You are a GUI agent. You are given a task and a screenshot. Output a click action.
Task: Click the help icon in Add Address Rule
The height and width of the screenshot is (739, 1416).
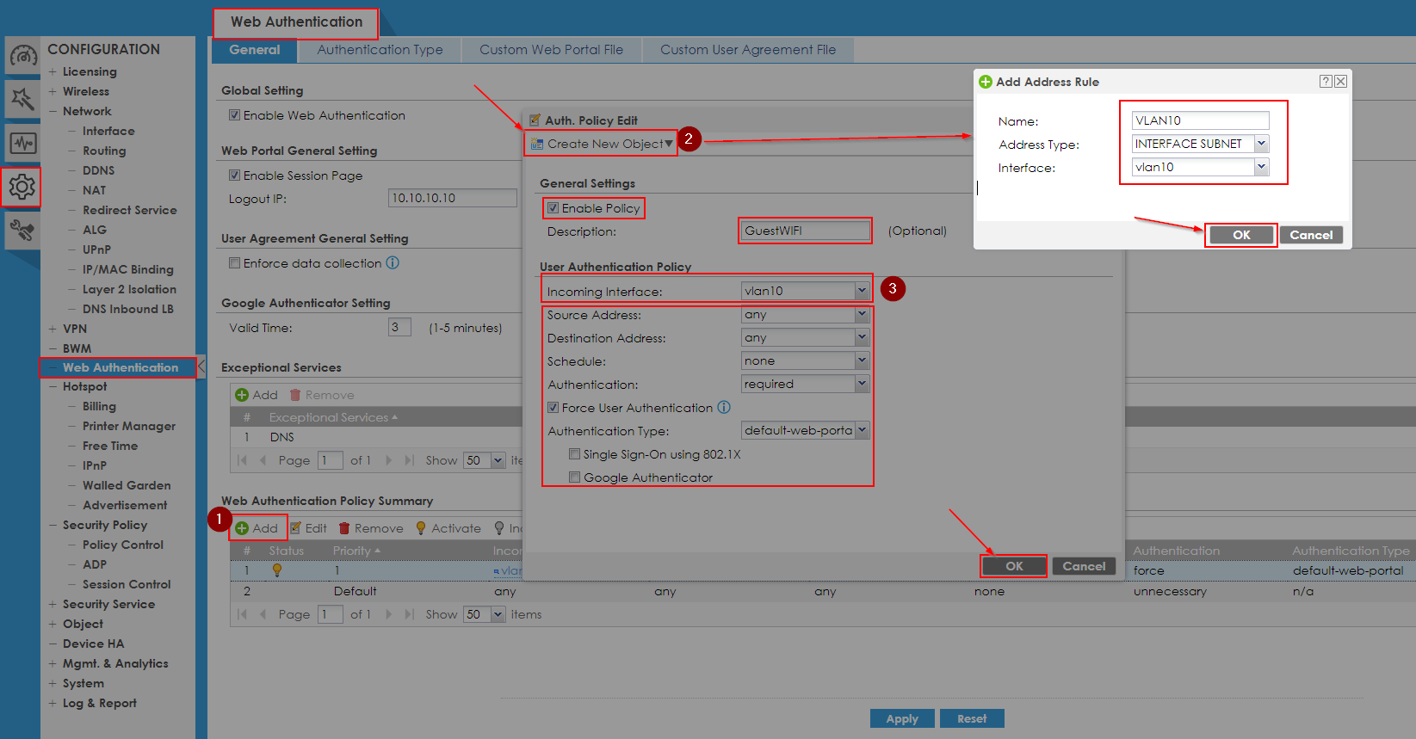coord(1326,82)
